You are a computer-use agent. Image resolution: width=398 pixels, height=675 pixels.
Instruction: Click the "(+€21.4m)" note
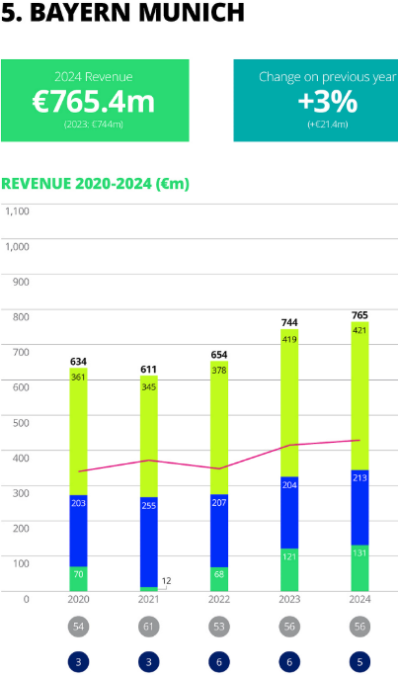328,124
